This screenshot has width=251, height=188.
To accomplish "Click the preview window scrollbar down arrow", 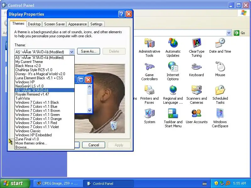I will coord(90,110).
